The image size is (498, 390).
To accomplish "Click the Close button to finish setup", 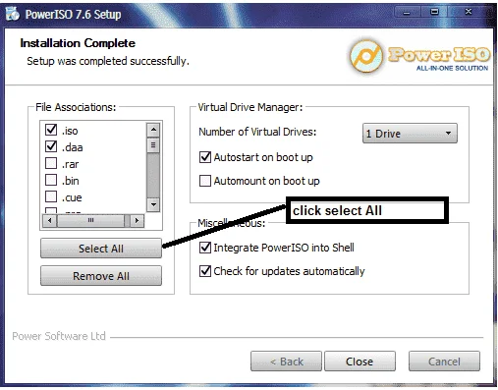I will click(360, 362).
